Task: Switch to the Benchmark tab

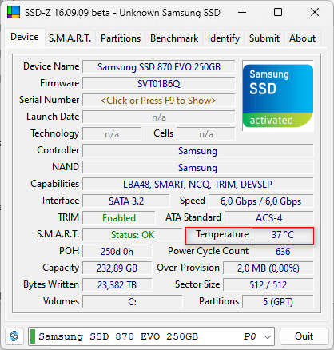Action: 174,38
